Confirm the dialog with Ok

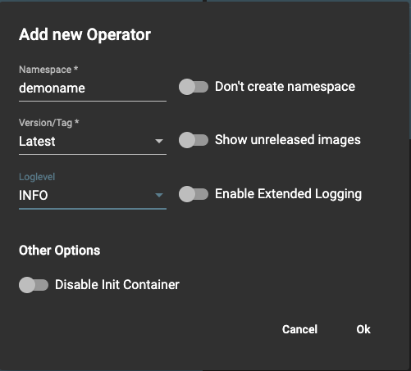[363, 329]
